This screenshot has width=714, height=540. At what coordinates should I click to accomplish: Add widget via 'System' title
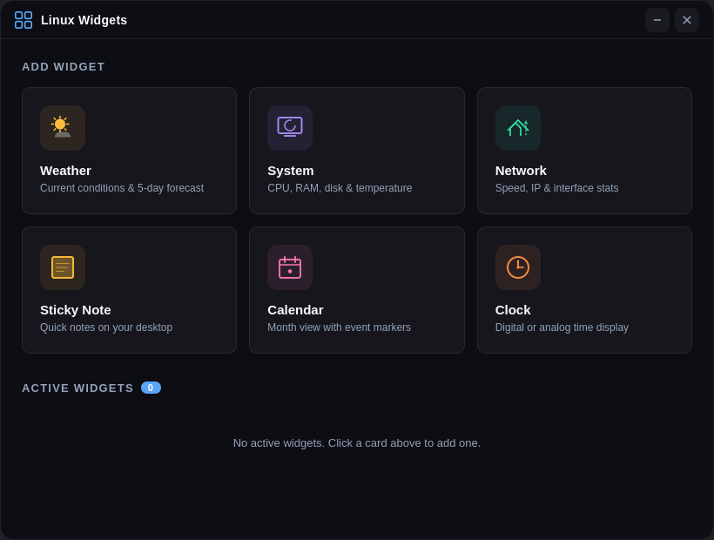[291, 171]
